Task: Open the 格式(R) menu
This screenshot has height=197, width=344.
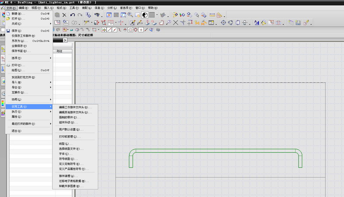Action: 61,8
